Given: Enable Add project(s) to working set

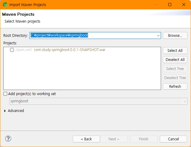Looking at the screenshot, I should 5,94.
